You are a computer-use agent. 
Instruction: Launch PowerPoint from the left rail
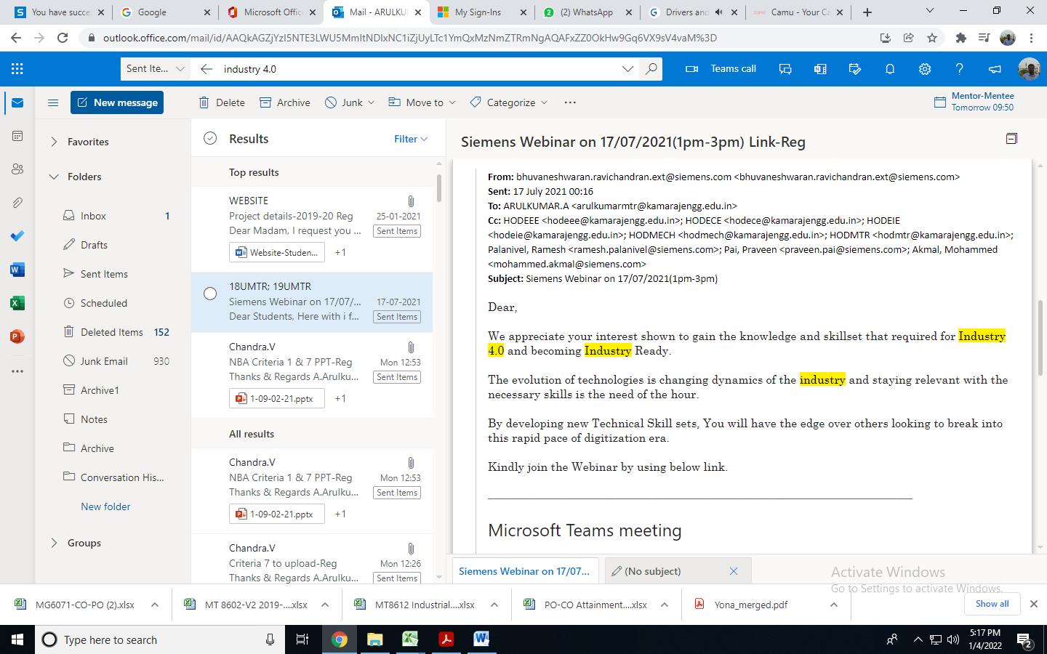pyautogui.click(x=17, y=336)
